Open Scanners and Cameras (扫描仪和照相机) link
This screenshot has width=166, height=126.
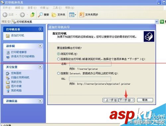pyautogui.click(x=20, y=77)
